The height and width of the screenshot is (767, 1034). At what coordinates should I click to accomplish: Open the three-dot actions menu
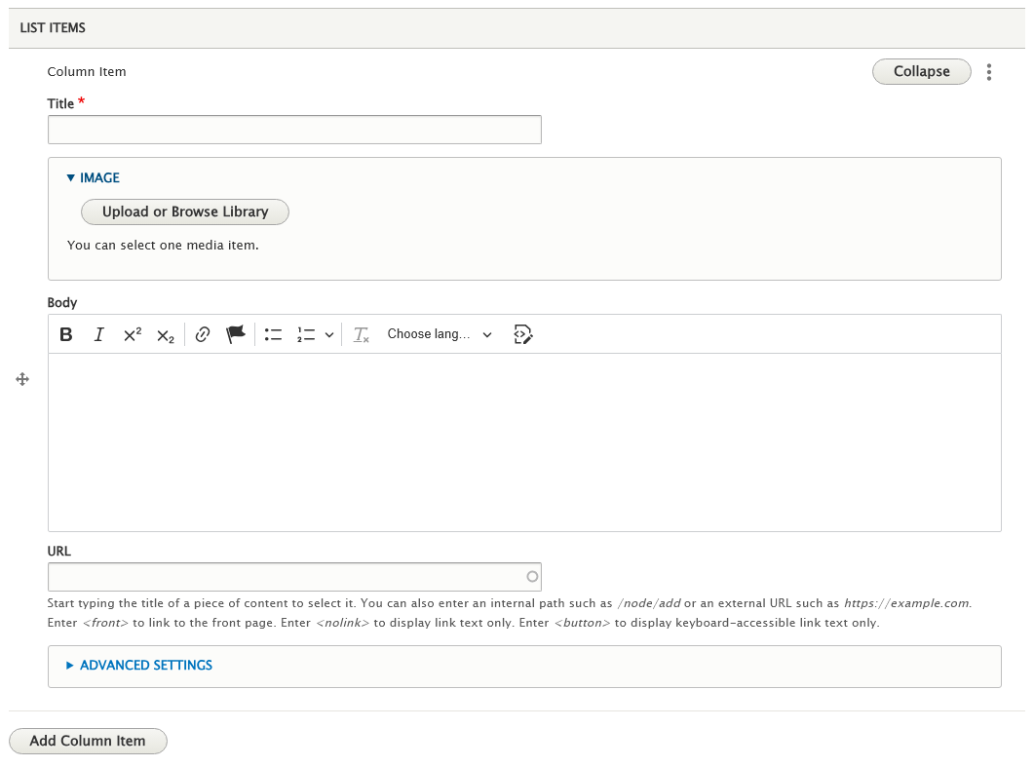989,71
